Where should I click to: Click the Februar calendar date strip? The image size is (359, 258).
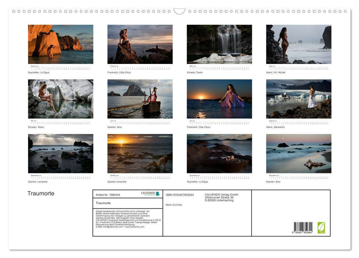tap(140, 67)
